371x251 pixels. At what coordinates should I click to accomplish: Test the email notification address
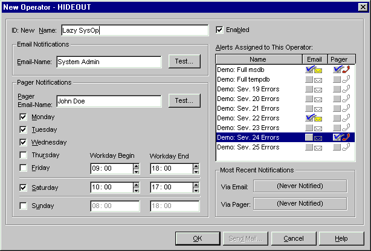(184, 61)
